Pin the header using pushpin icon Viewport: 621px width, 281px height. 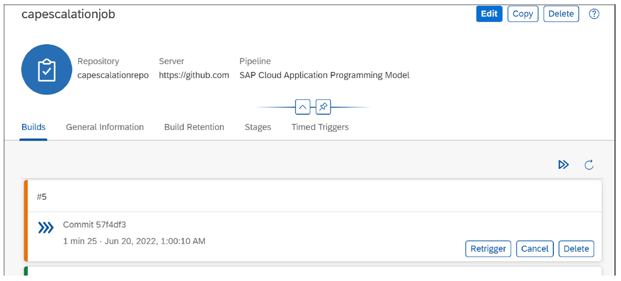(323, 107)
